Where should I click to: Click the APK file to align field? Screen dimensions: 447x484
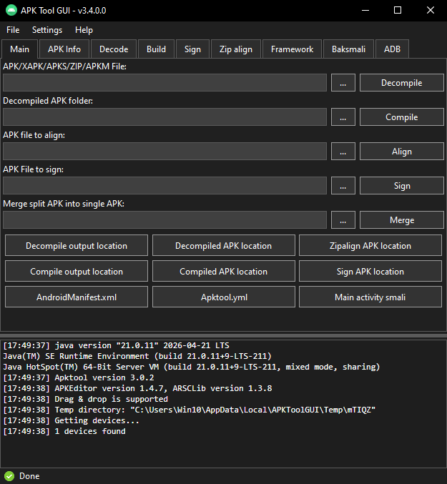click(x=164, y=151)
